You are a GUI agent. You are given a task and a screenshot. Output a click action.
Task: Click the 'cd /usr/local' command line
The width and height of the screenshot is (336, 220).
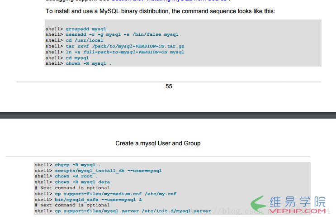(74, 40)
